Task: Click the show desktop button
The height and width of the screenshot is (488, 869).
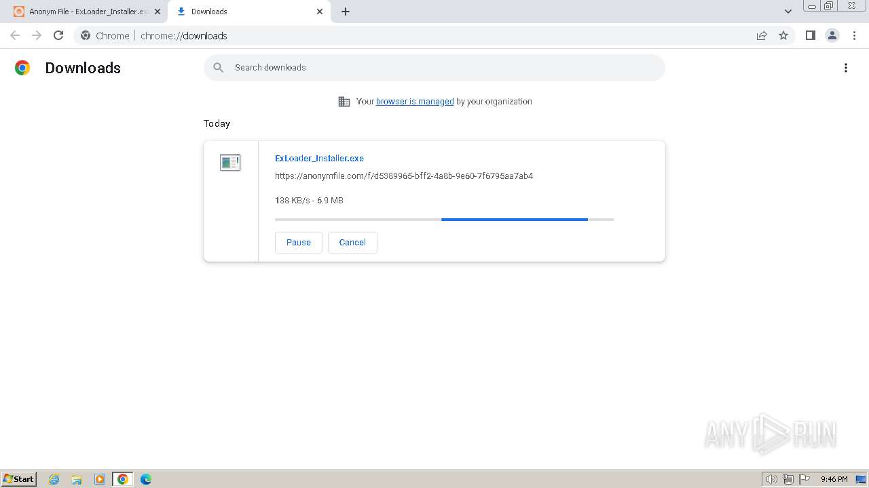Action: 861,479
